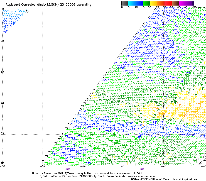Viewport: 206px width, 181px height.
Task: Click the '10' legend scale label
Action: point(136,8)
